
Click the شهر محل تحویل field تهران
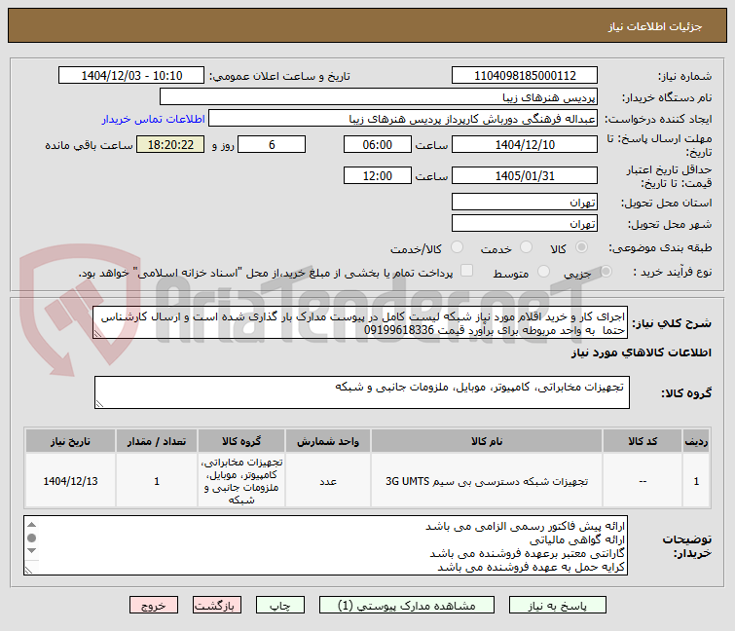pos(525,224)
